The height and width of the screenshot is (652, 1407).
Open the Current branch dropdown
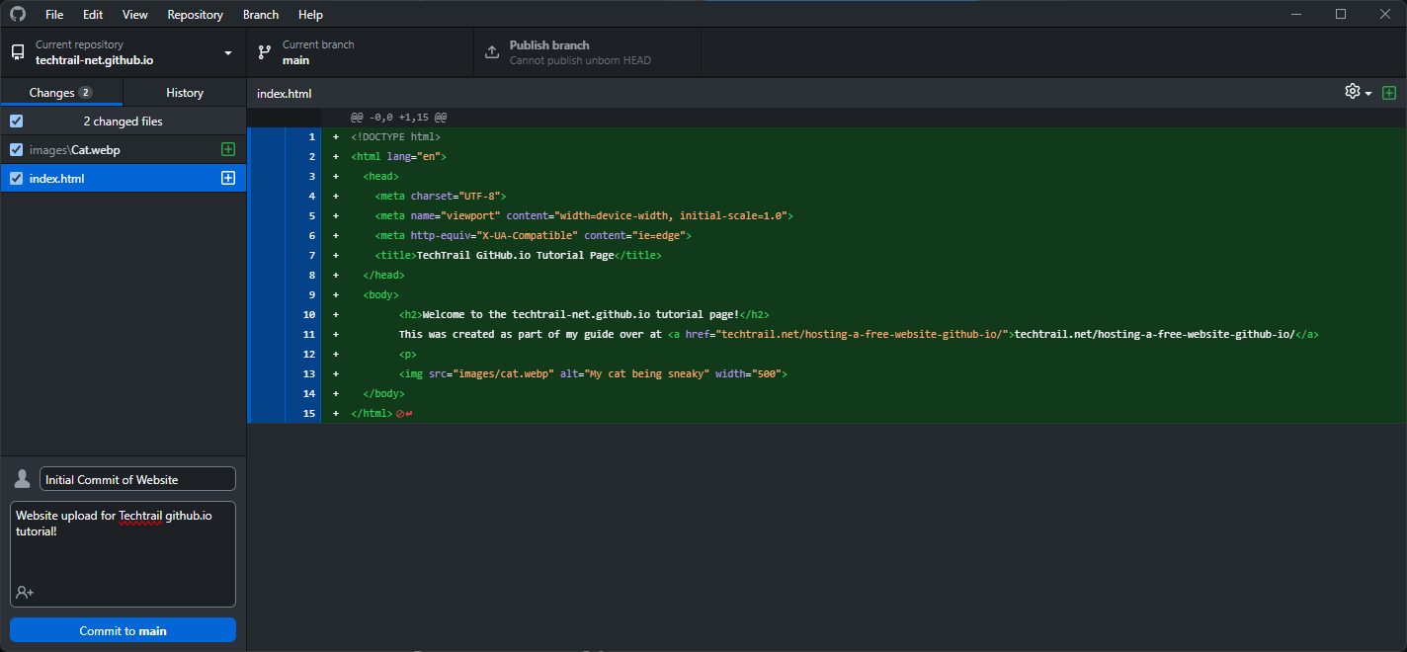pyautogui.click(x=361, y=52)
